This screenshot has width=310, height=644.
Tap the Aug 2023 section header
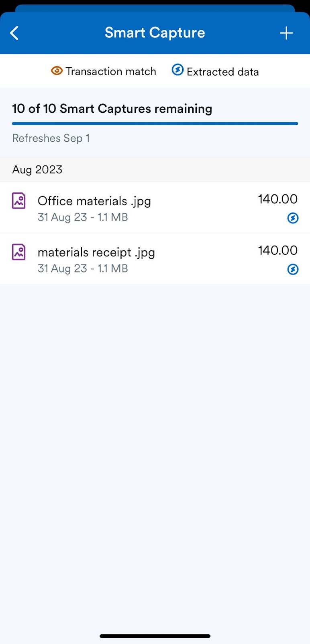[37, 169]
